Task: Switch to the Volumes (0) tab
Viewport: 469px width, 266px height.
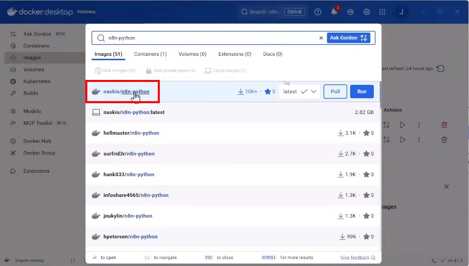Action: tap(192, 54)
